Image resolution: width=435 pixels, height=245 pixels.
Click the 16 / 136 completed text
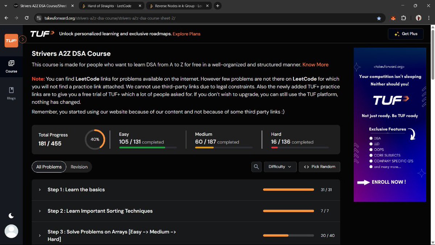[292, 142]
